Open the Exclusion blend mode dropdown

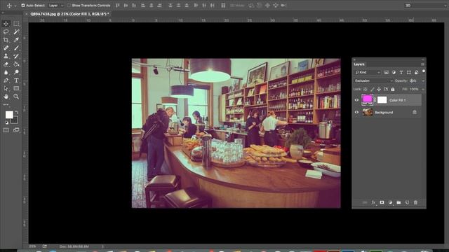click(x=374, y=81)
